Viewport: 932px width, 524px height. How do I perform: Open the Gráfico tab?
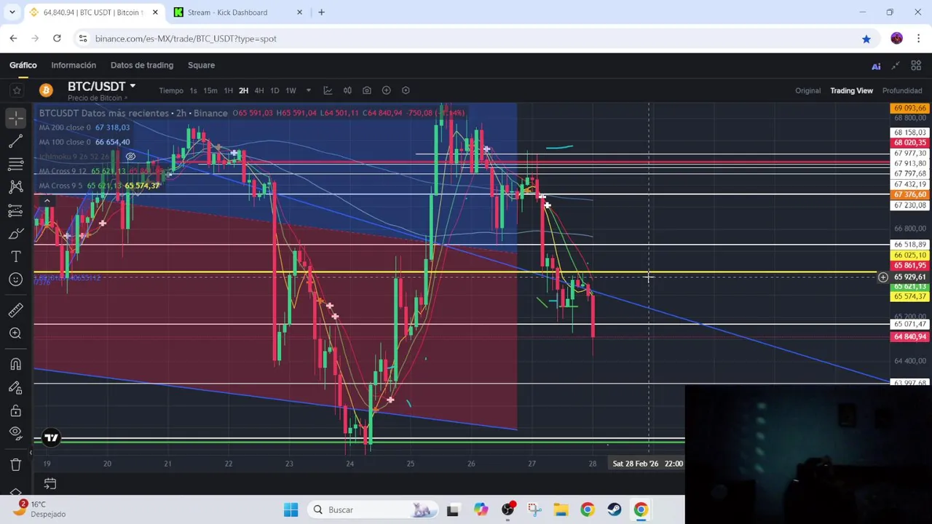point(23,65)
